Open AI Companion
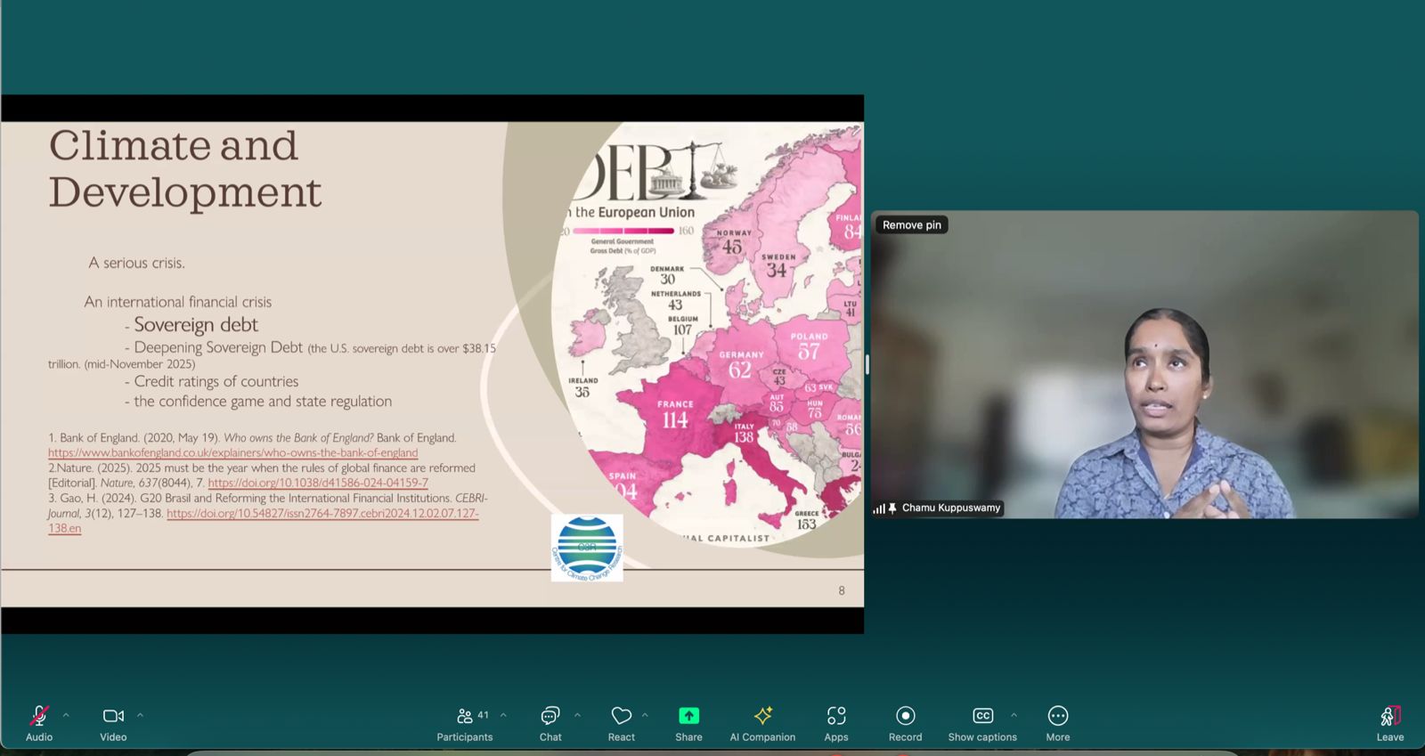Image resolution: width=1425 pixels, height=756 pixels. 762,716
